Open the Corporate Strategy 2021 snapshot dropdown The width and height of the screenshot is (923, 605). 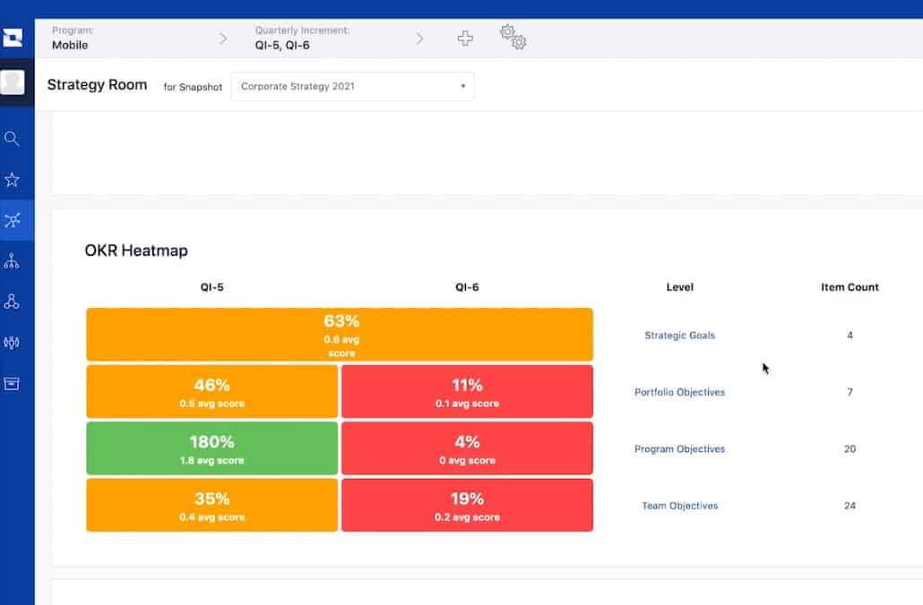click(x=351, y=86)
